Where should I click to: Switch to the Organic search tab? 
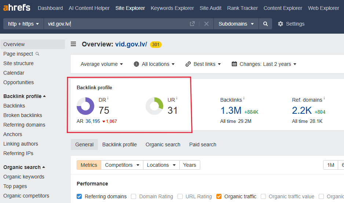(163, 144)
